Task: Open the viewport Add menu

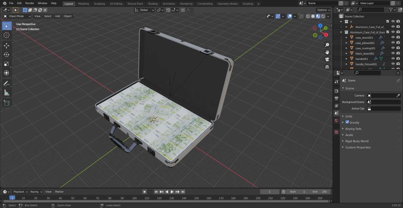Action: click(58, 16)
